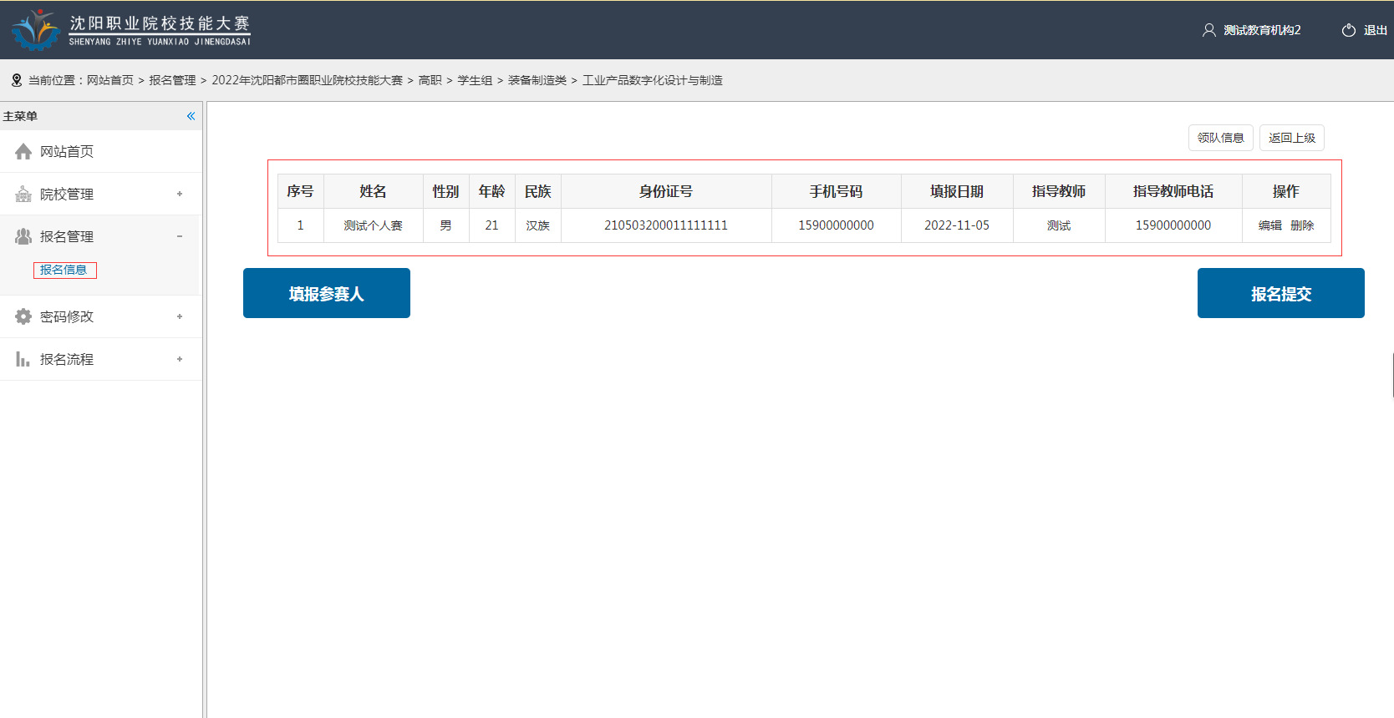
Task: Expand the 院校管理 plus sign
Action: click(x=180, y=194)
